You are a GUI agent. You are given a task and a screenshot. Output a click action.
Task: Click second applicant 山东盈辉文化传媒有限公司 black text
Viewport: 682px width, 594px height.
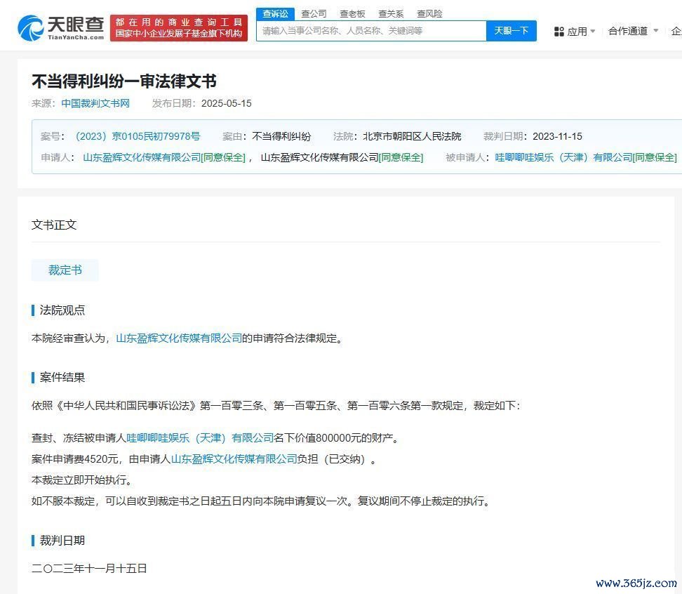point(320,157)
